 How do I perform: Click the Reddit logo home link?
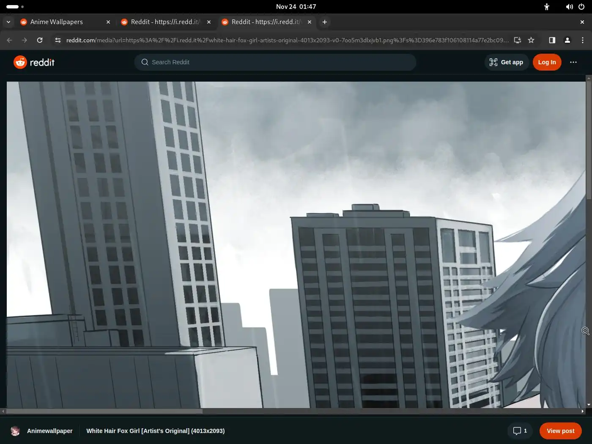tap(34, 62)
